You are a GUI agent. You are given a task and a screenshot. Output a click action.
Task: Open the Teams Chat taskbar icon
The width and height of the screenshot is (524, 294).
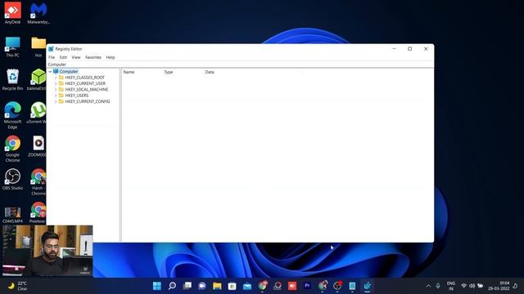[x=202, y=286]
